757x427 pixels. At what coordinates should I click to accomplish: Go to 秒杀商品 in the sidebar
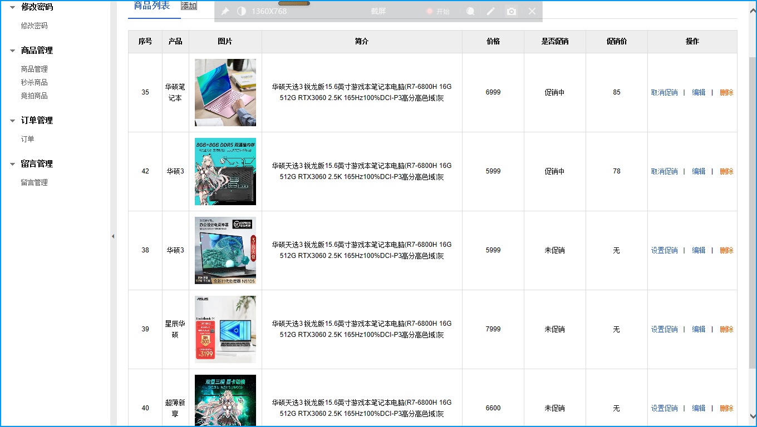point(35,82)
